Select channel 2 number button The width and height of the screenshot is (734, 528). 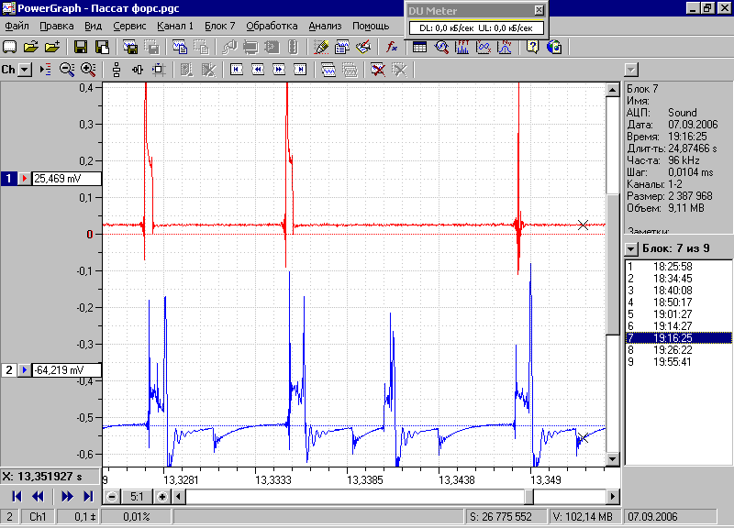click(9, 370)
